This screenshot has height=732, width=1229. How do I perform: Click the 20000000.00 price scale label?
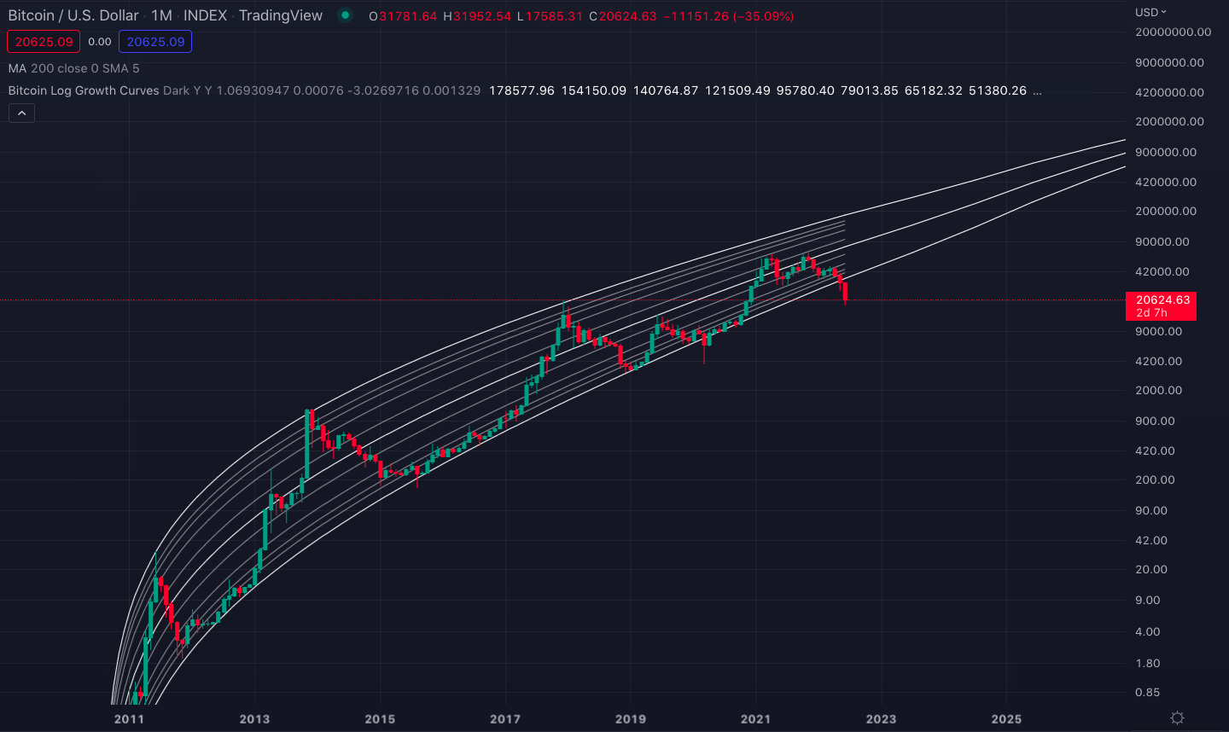tap(1173, 32)
